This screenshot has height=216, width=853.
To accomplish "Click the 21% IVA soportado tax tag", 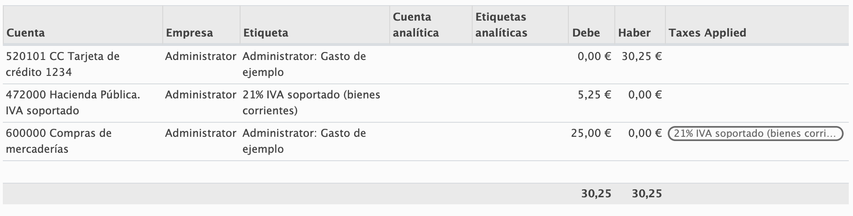I will [755, 134].
